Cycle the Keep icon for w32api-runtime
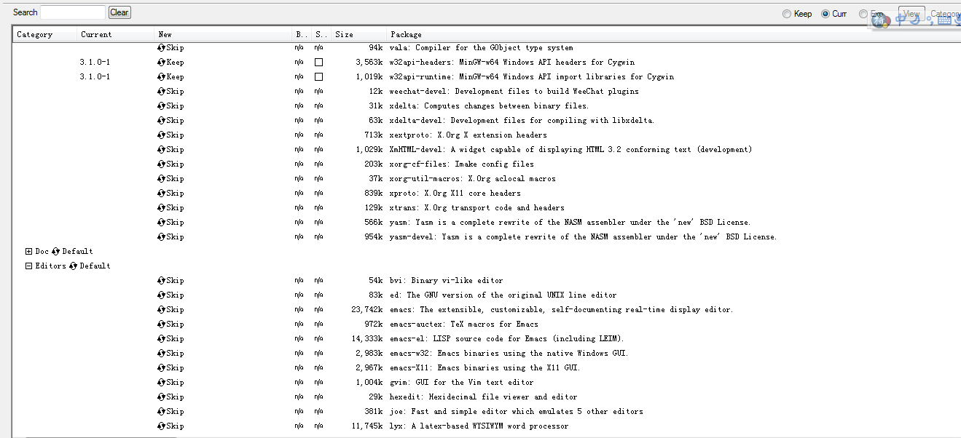This screenshot has height=438, width=961. [161, 77]
